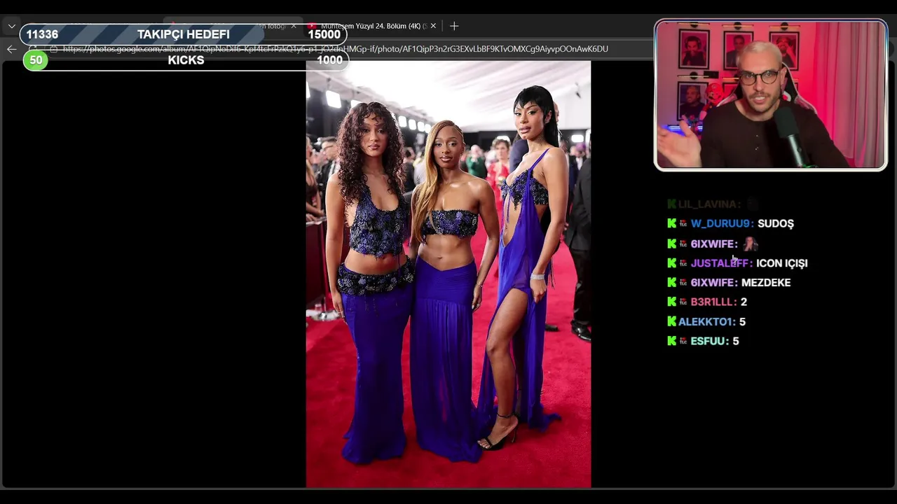Open the tab search dropdown arrow

coord(12,26)
